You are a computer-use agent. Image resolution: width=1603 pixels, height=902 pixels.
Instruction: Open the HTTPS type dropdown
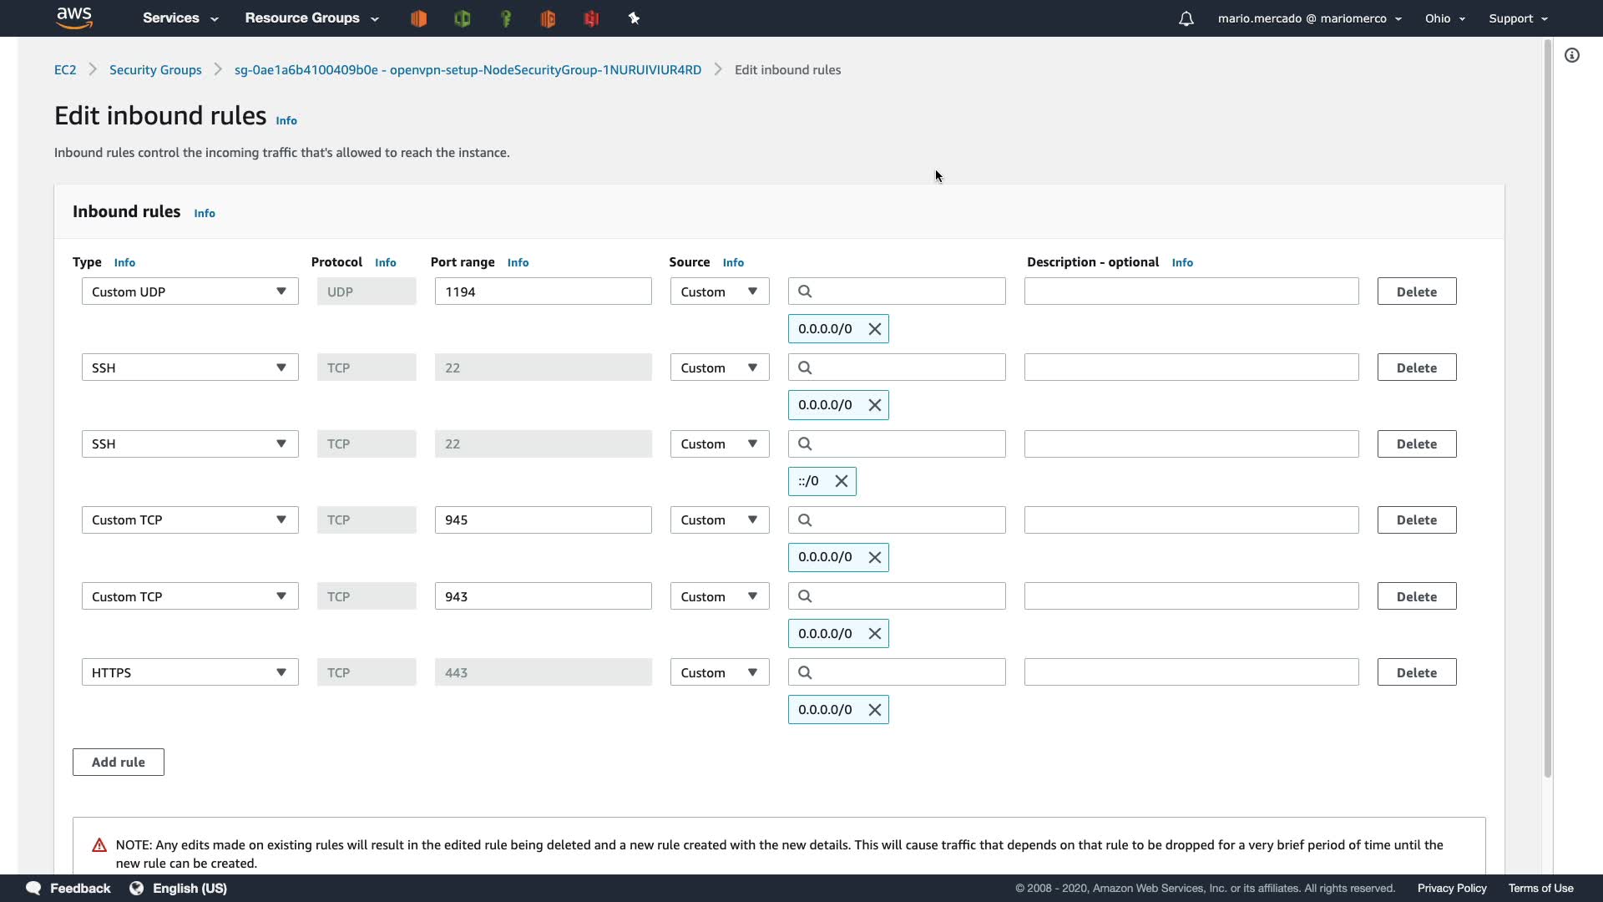[x=190, y=672]
